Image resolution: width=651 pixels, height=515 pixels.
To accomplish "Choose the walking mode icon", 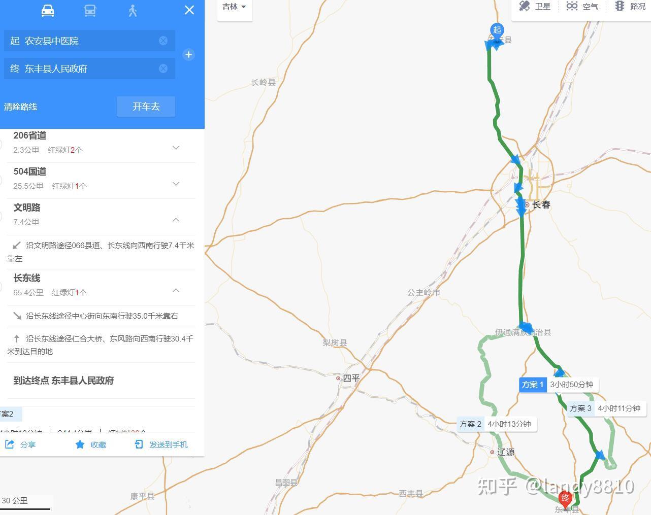I will (133, 11).
